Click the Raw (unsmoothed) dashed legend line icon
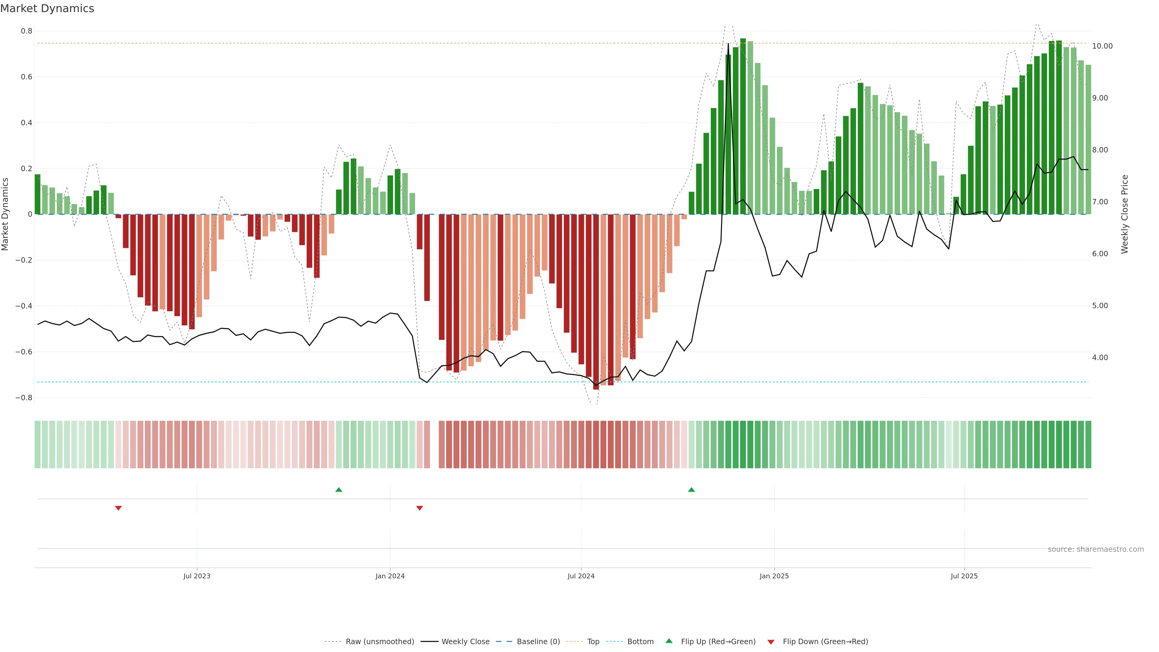Screen dimensions: 1159x652 click(333, 642)
